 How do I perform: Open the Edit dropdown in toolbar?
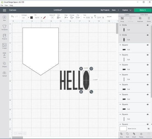click(58, 18)
